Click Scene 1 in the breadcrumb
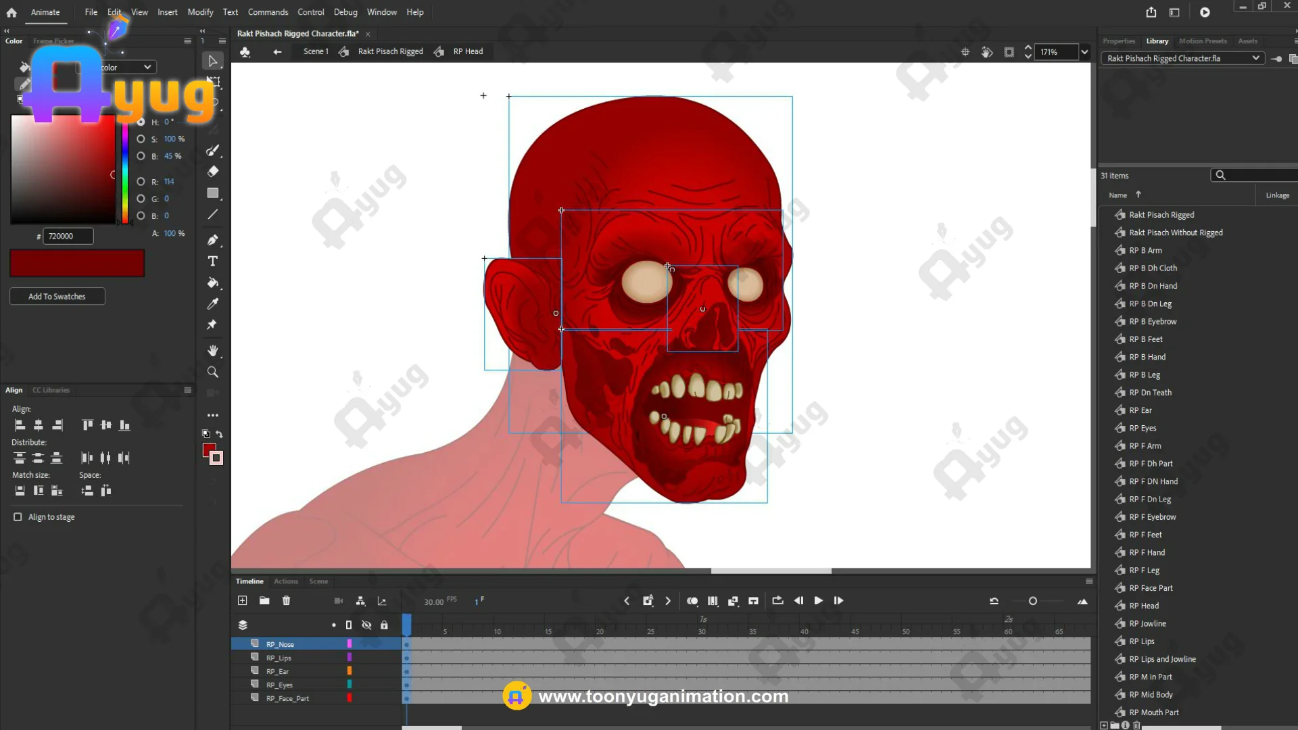 pyautogui.click(x=316, y=51)
